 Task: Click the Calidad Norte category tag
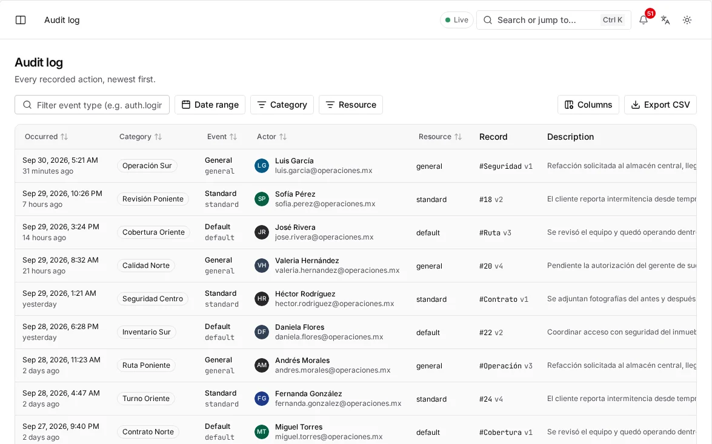146,266
